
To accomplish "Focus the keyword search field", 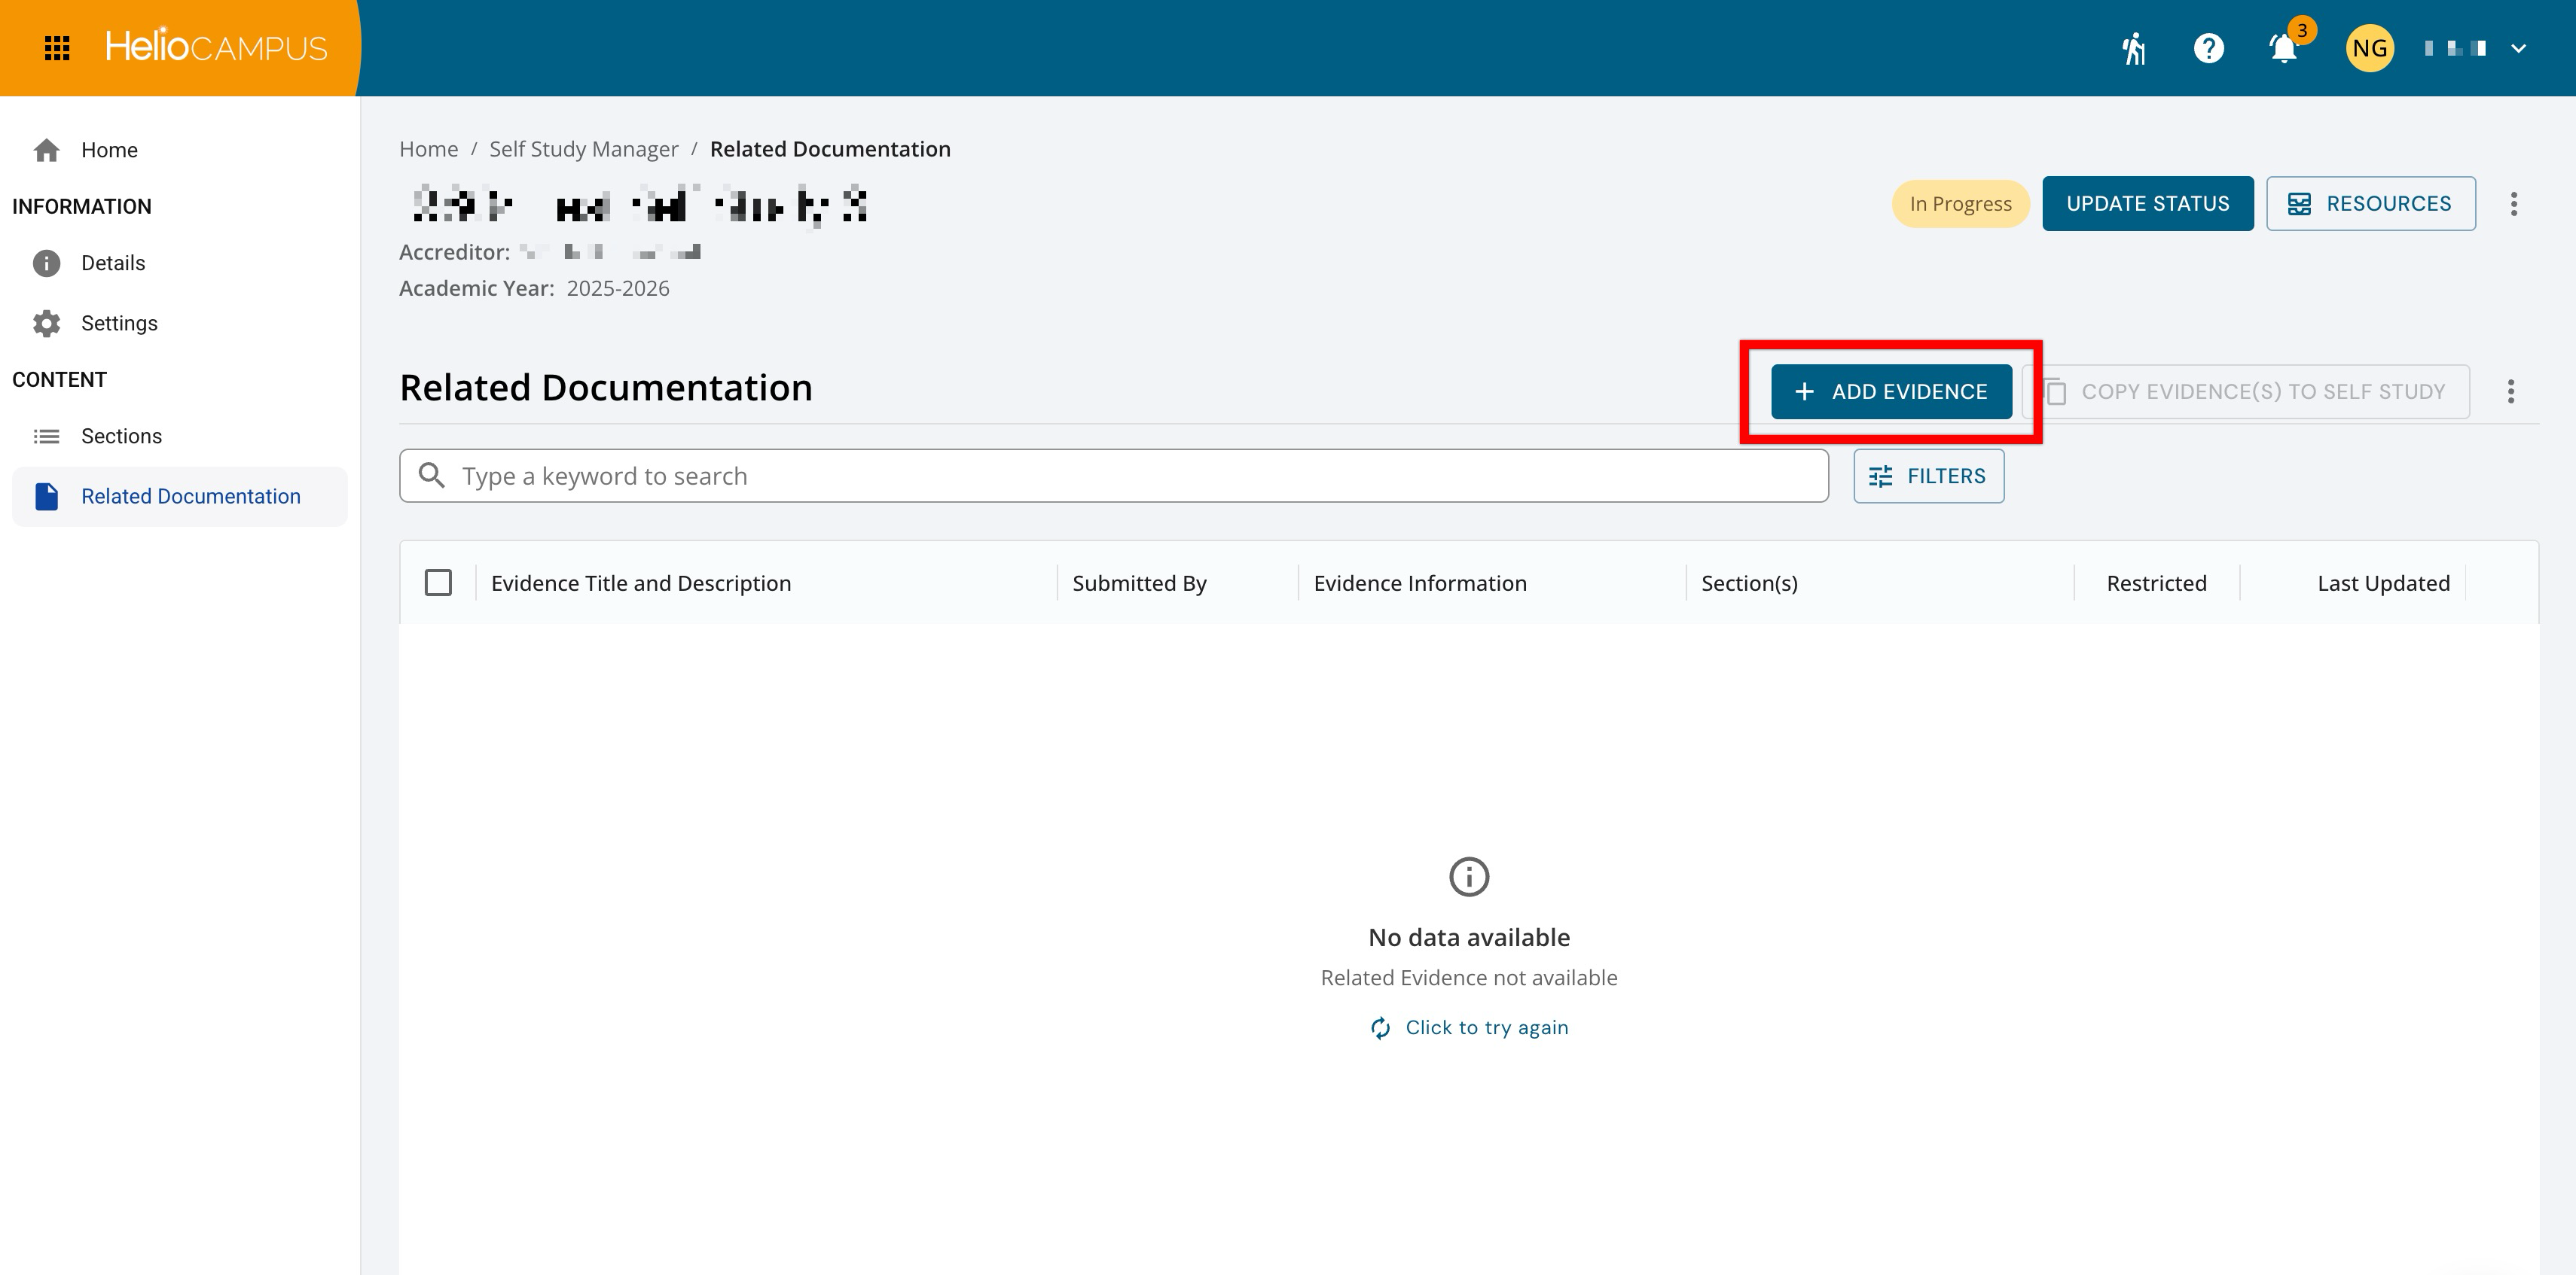I will tap(1113, 476).
